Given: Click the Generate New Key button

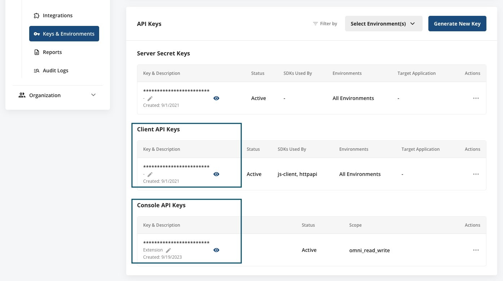Looking at the screenshot, I should pyautogui.click(x=457, y=23).
